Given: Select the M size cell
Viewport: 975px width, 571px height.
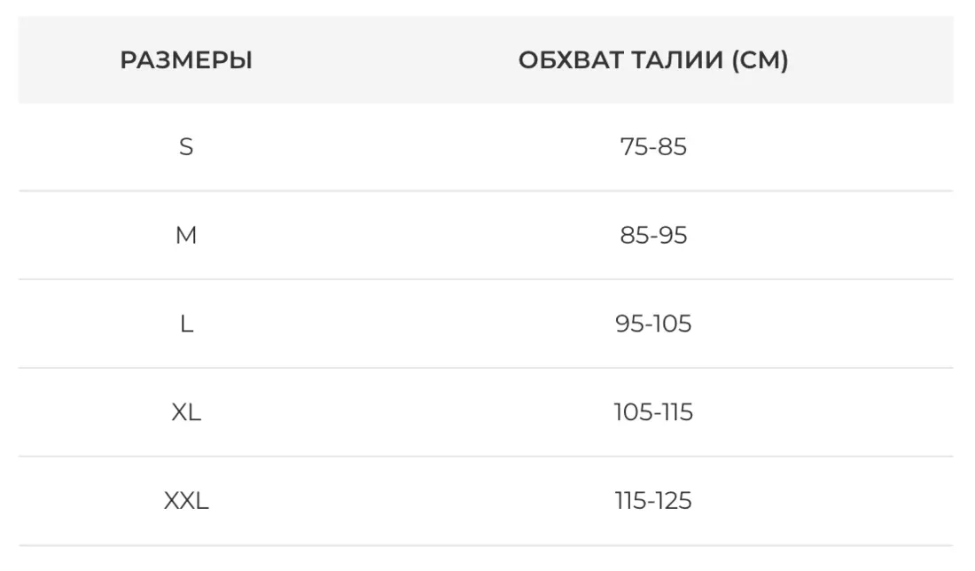Looking at the screenshot, I should [186, 235].
